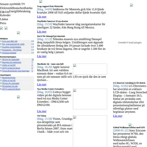
Task: Open 'IFA - Kameramobil för proffs' in Hetfaktor
Action: (x=13, y=44)
